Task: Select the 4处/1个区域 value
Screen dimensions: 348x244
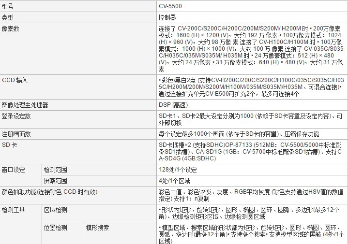Action: pyautogui.click(x=174, y=181)
